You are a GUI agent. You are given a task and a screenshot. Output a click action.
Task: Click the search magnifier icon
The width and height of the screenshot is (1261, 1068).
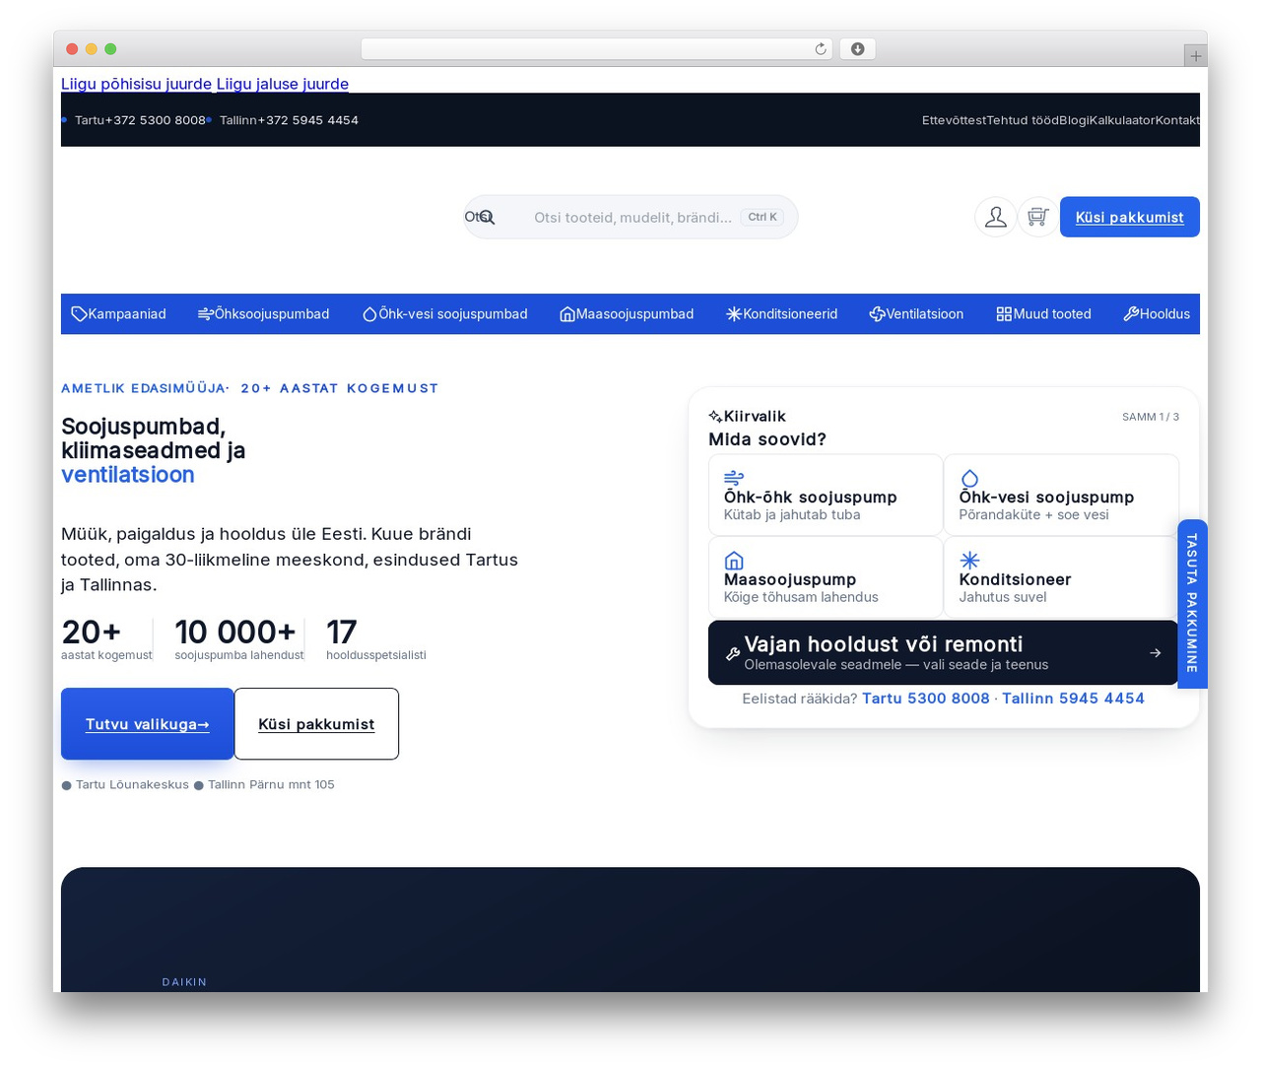487,217
